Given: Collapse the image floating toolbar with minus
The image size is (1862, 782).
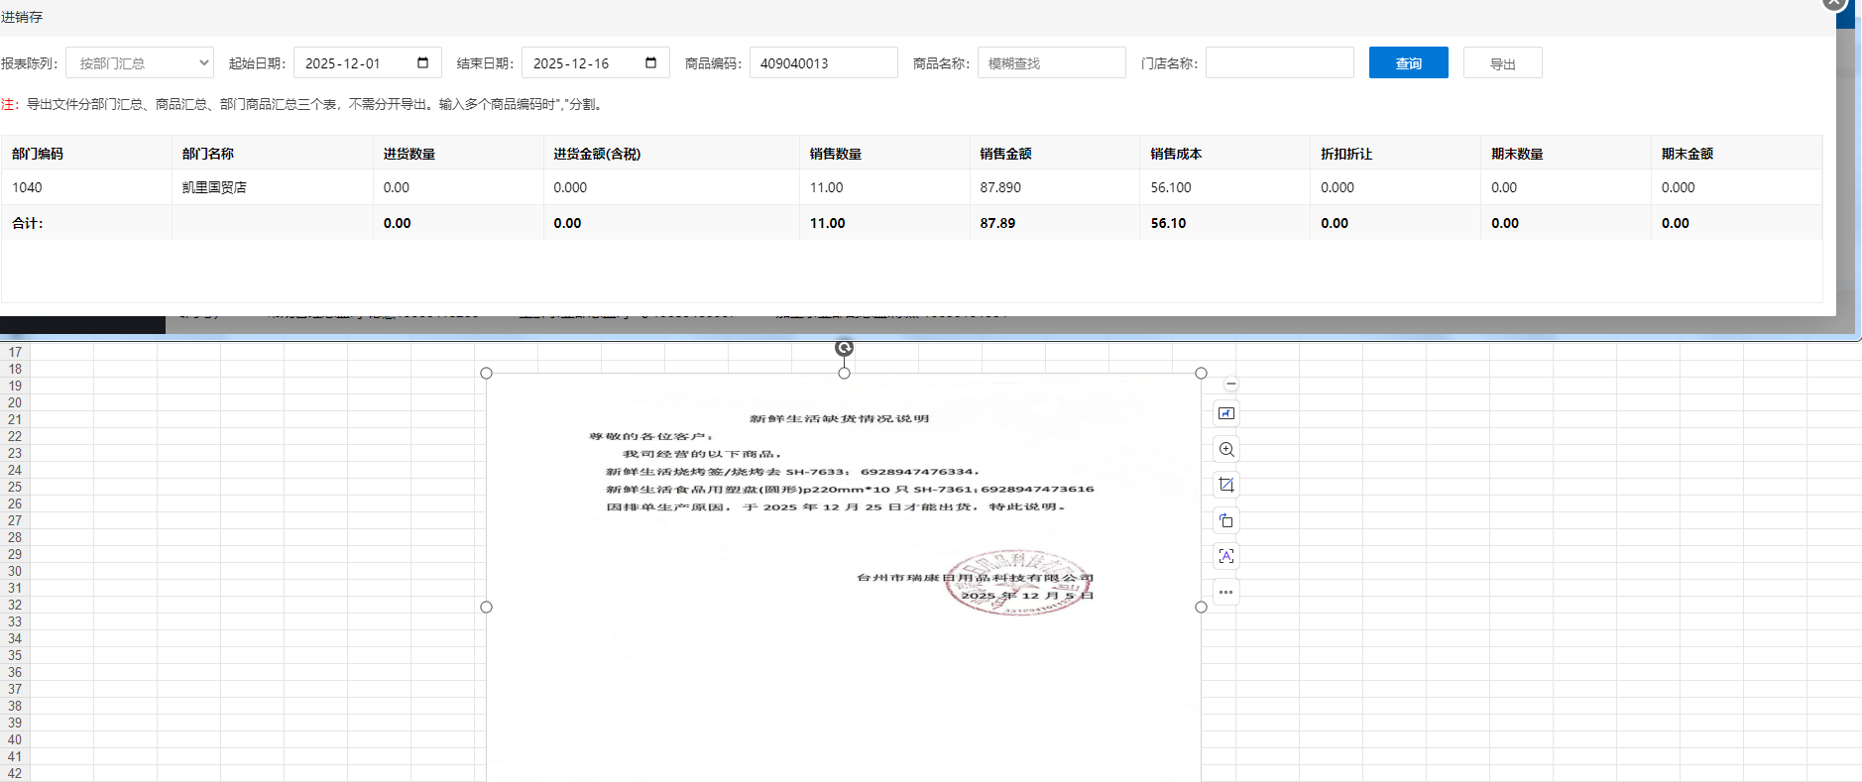Looking at the screenshot, I should (1230, 384).
